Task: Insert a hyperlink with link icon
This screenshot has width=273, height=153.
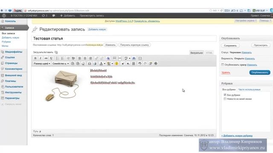Action: click(96, 58)
